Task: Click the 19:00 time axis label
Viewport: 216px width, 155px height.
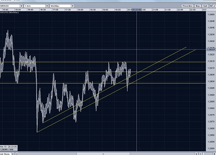Action: (x=105, y=10)
